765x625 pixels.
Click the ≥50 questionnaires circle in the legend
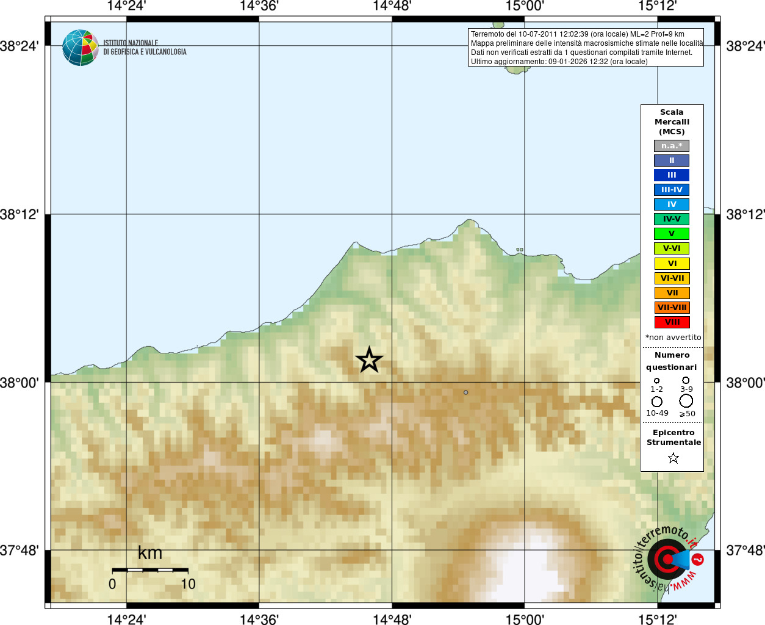click(686, 400)
